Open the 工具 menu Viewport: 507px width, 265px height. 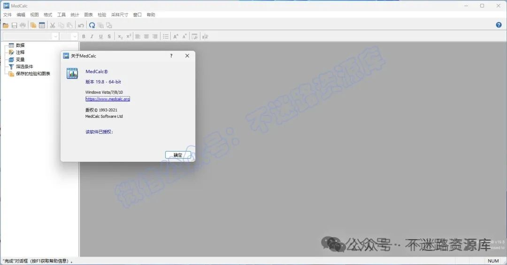pyautogui.click(x=61, y=15)
